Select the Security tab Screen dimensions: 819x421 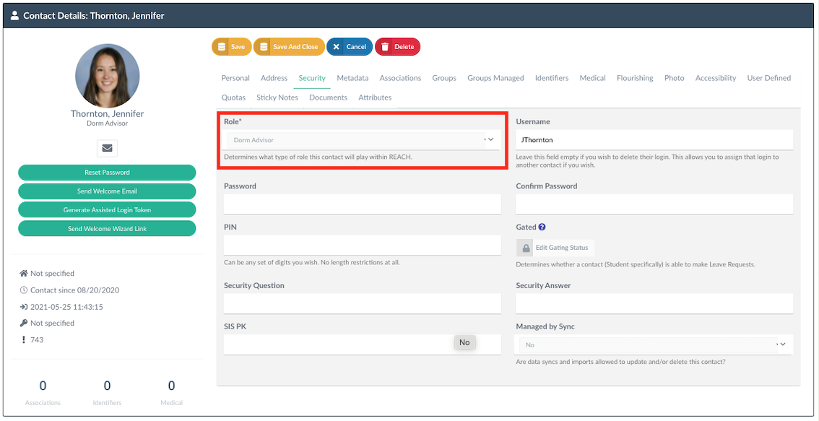tap(312, 78)
